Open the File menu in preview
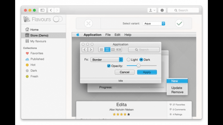This screenshot has width=223, height=125. pyautogui.click(x=108, y=35)
